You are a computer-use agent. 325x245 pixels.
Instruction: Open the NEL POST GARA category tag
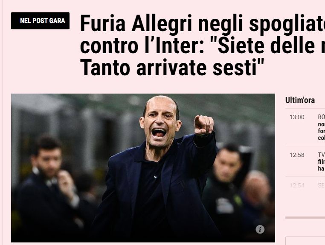40,21
